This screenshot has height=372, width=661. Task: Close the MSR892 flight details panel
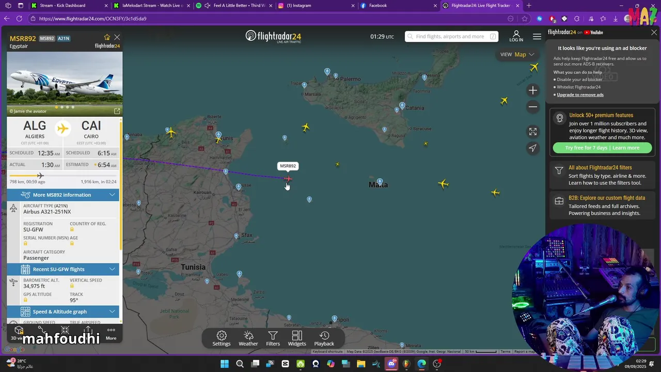[x=117, y=37]
